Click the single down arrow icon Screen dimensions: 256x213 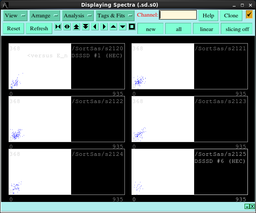123,27
